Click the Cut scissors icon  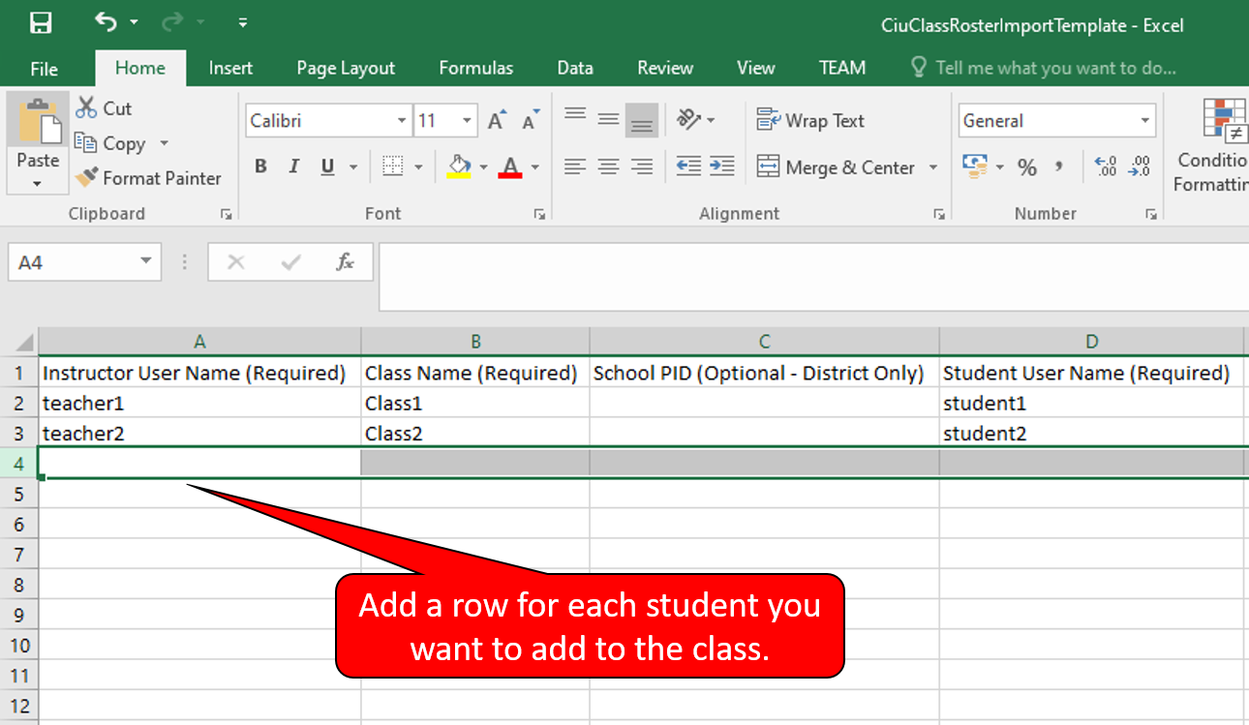86,107
